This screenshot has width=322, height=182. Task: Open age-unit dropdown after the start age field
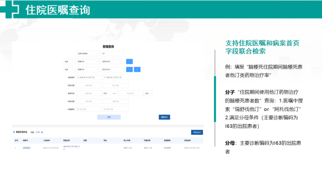(x=106, y=93)
